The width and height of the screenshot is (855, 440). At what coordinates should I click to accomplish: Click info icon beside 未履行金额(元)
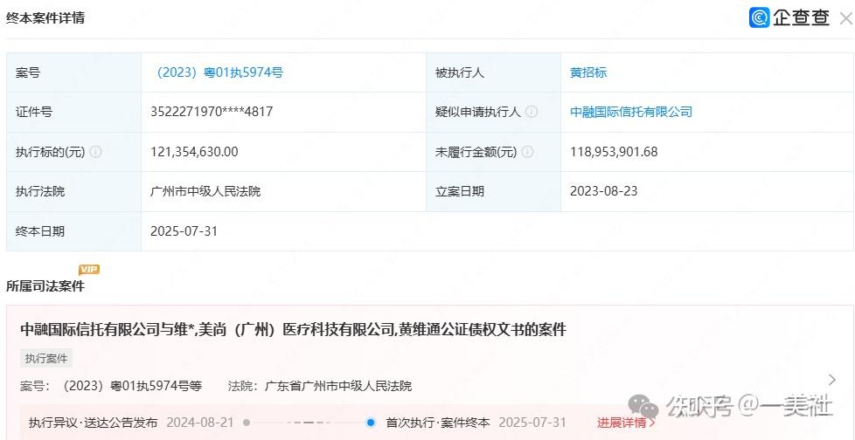coord(527,152)
